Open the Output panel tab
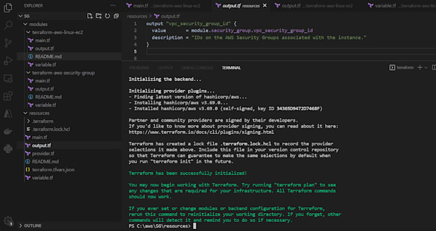The image size is (436, 231). pyautogui.click(x=165, y=67)
